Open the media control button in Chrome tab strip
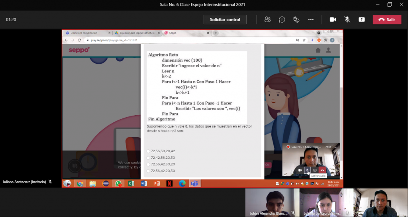Screen dimensions: 408x217 point(319,33)
